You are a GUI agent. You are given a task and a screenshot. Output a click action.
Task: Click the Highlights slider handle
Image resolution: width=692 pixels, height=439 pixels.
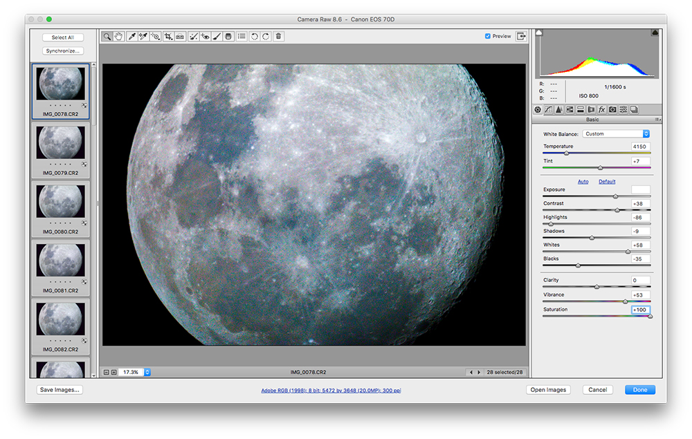pos(550,224)
